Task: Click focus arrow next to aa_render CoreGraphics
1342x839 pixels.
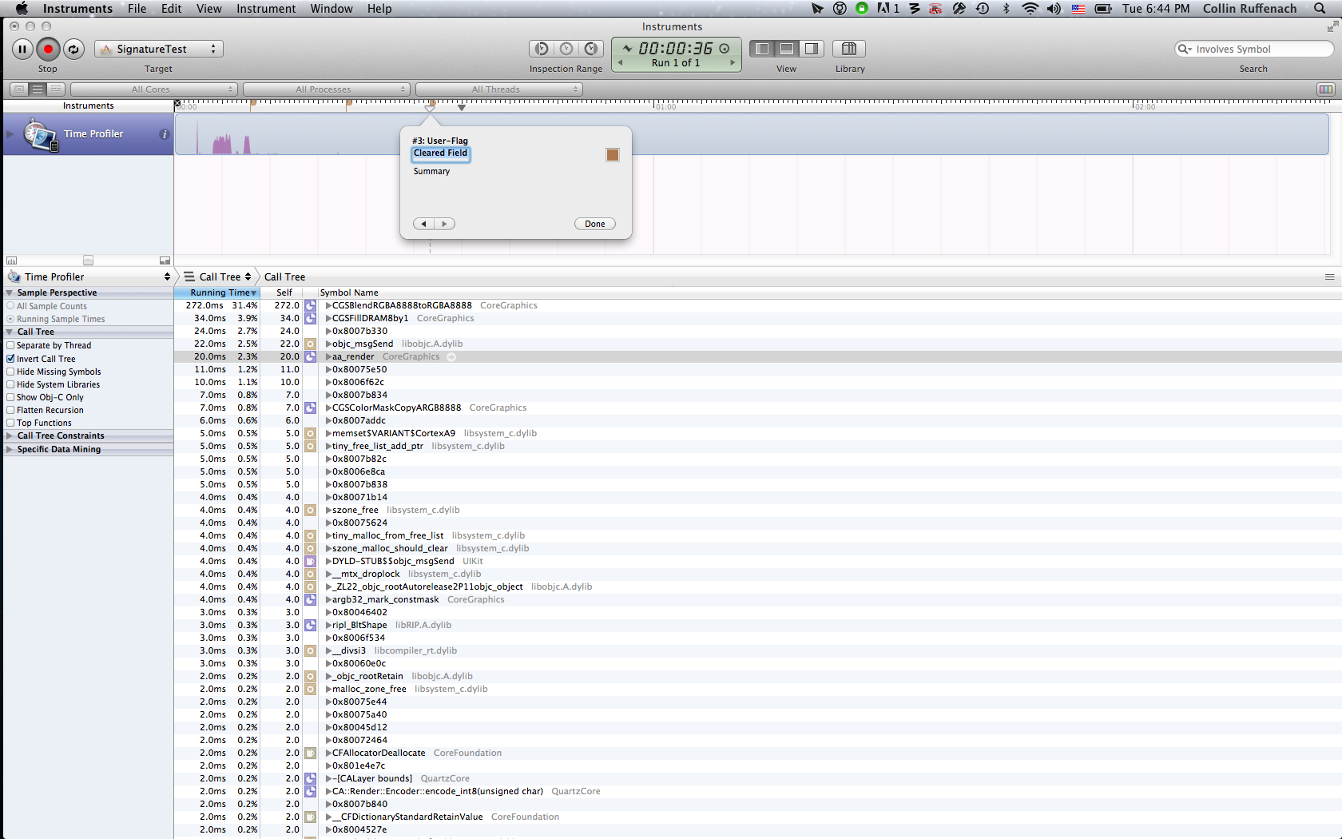Action: coord(451,357)
